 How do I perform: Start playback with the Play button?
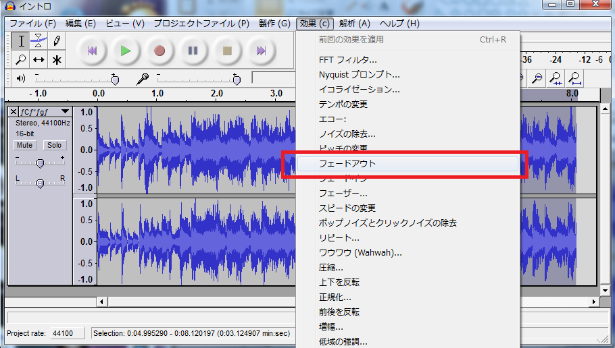point(126,51)
